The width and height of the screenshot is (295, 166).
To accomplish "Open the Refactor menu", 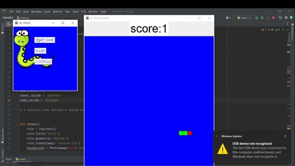I will (58, 12).
